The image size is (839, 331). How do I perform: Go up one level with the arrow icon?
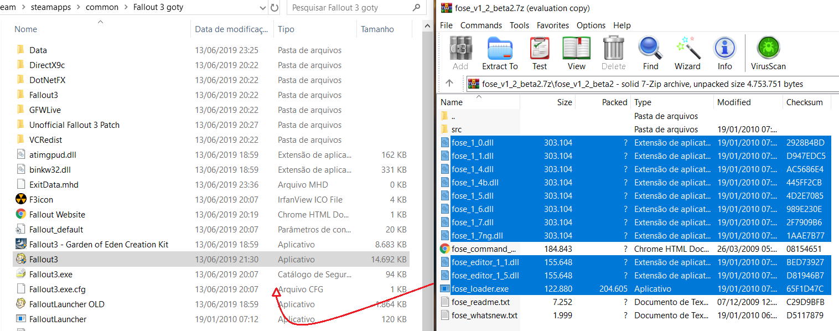coord(449,84)
